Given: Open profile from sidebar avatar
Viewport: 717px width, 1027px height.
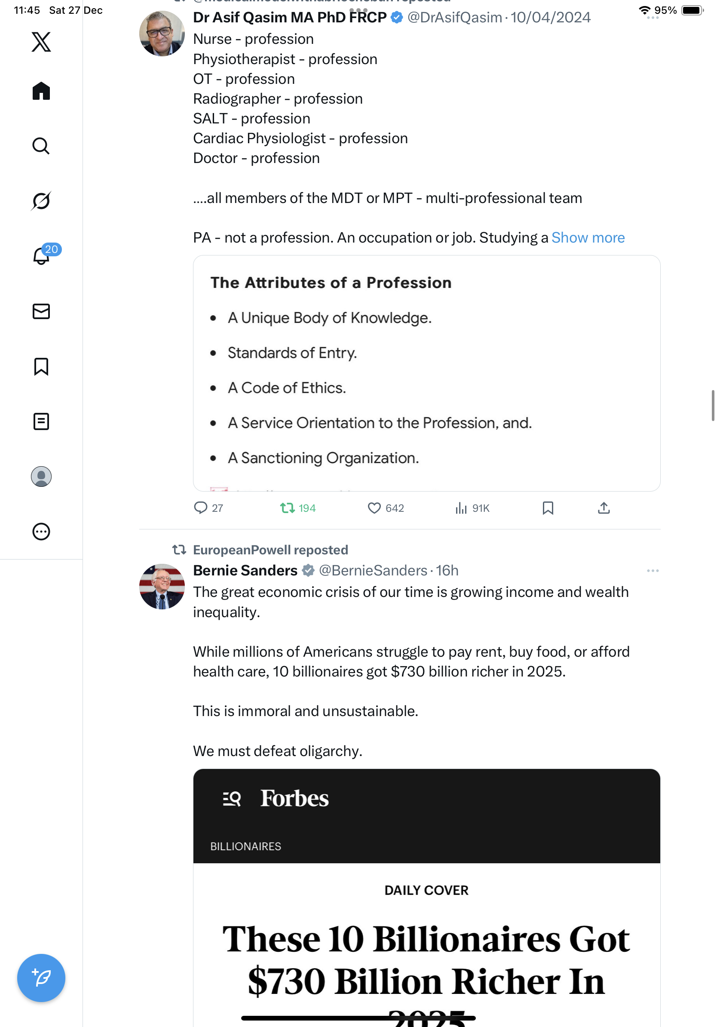Looking at the screenshot, I should click(41, 477).
